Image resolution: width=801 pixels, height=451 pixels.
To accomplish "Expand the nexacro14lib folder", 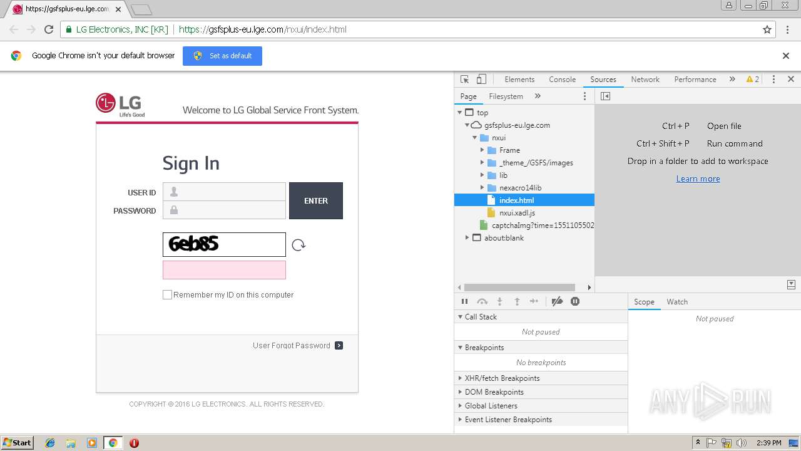I will [x=482, y=188].
